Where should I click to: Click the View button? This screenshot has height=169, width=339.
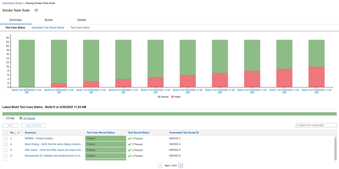pos(10,125)
